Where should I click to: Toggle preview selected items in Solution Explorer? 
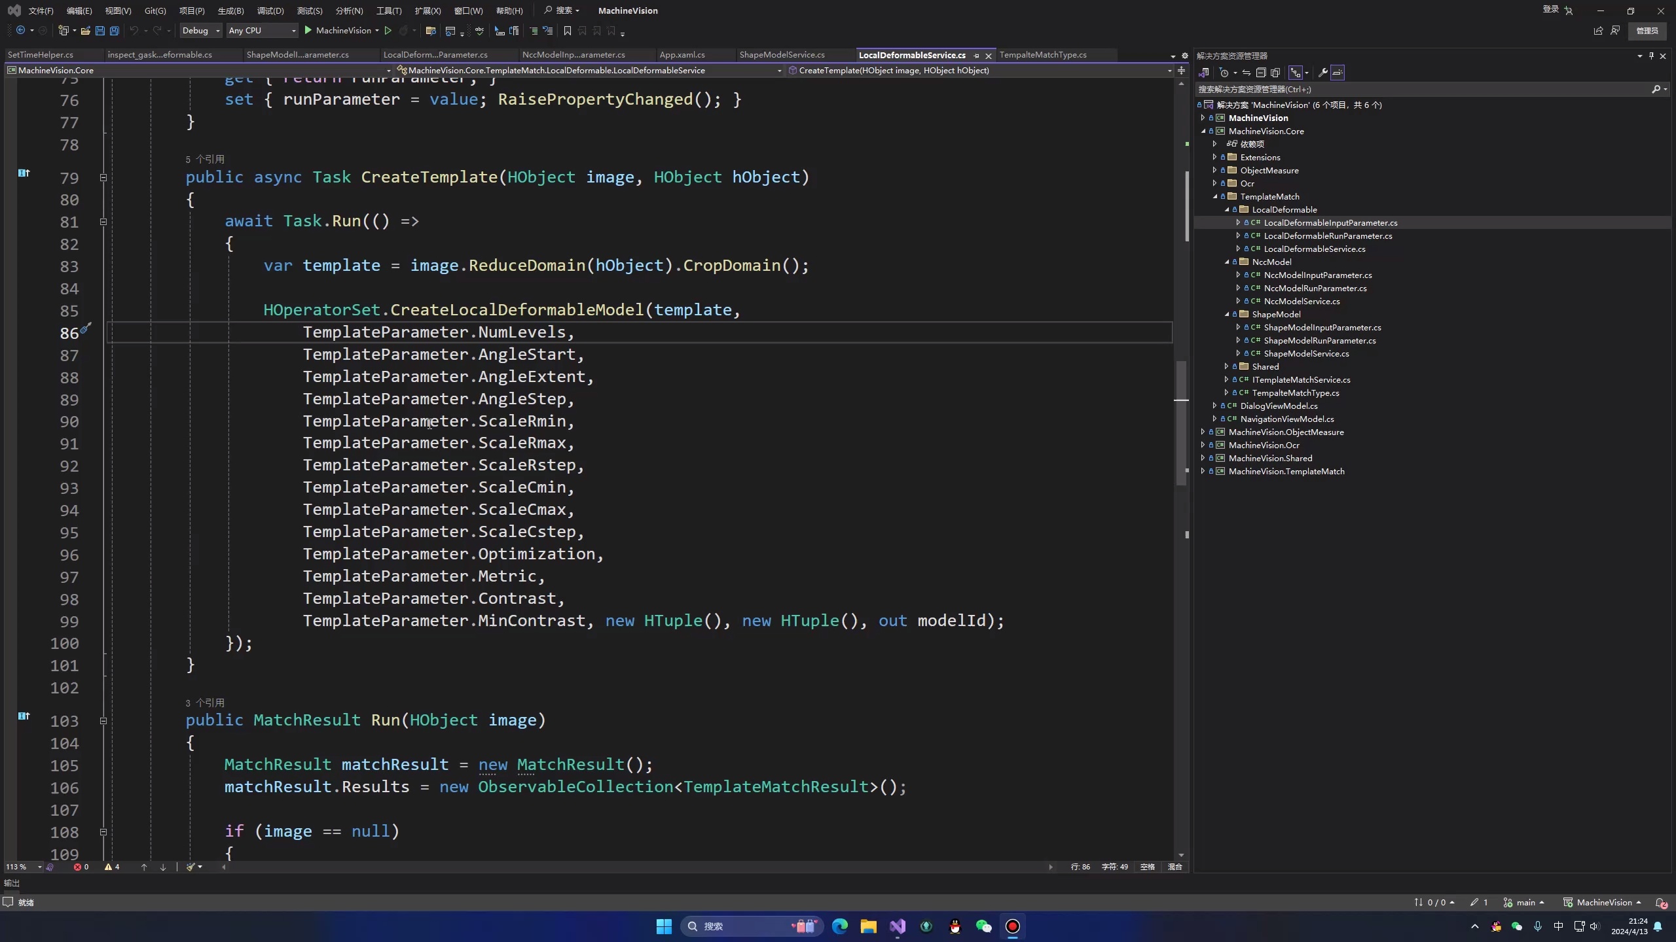coord(1338,73)
